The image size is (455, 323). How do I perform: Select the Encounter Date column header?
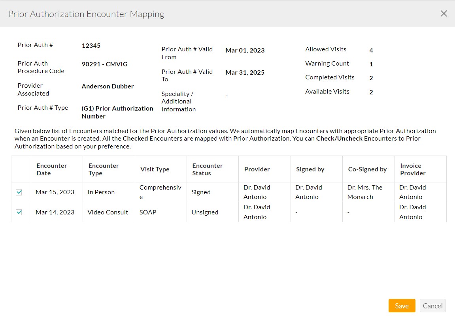click(x=51, y=169)
